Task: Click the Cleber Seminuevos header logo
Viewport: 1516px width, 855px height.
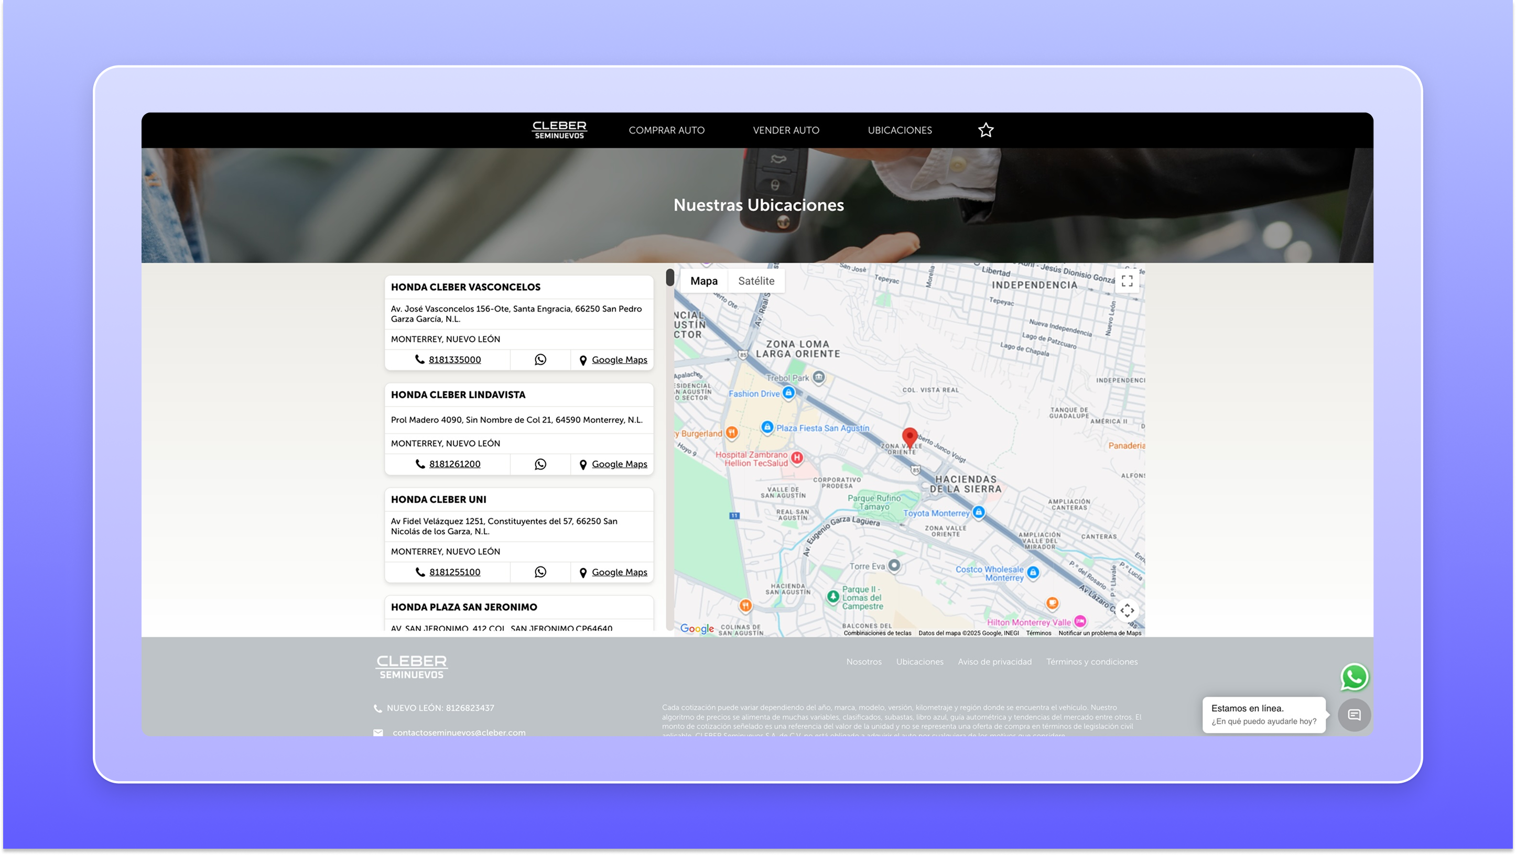Action: pyautogui.click(x=559, y=130)
